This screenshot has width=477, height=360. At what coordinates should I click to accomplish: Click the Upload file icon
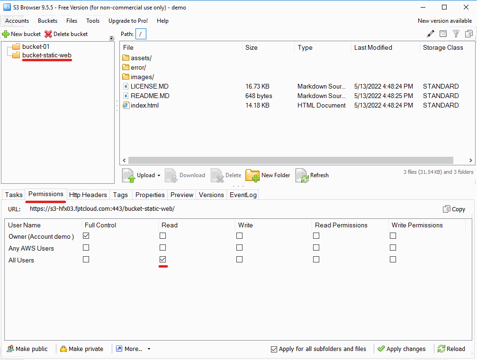128,175
